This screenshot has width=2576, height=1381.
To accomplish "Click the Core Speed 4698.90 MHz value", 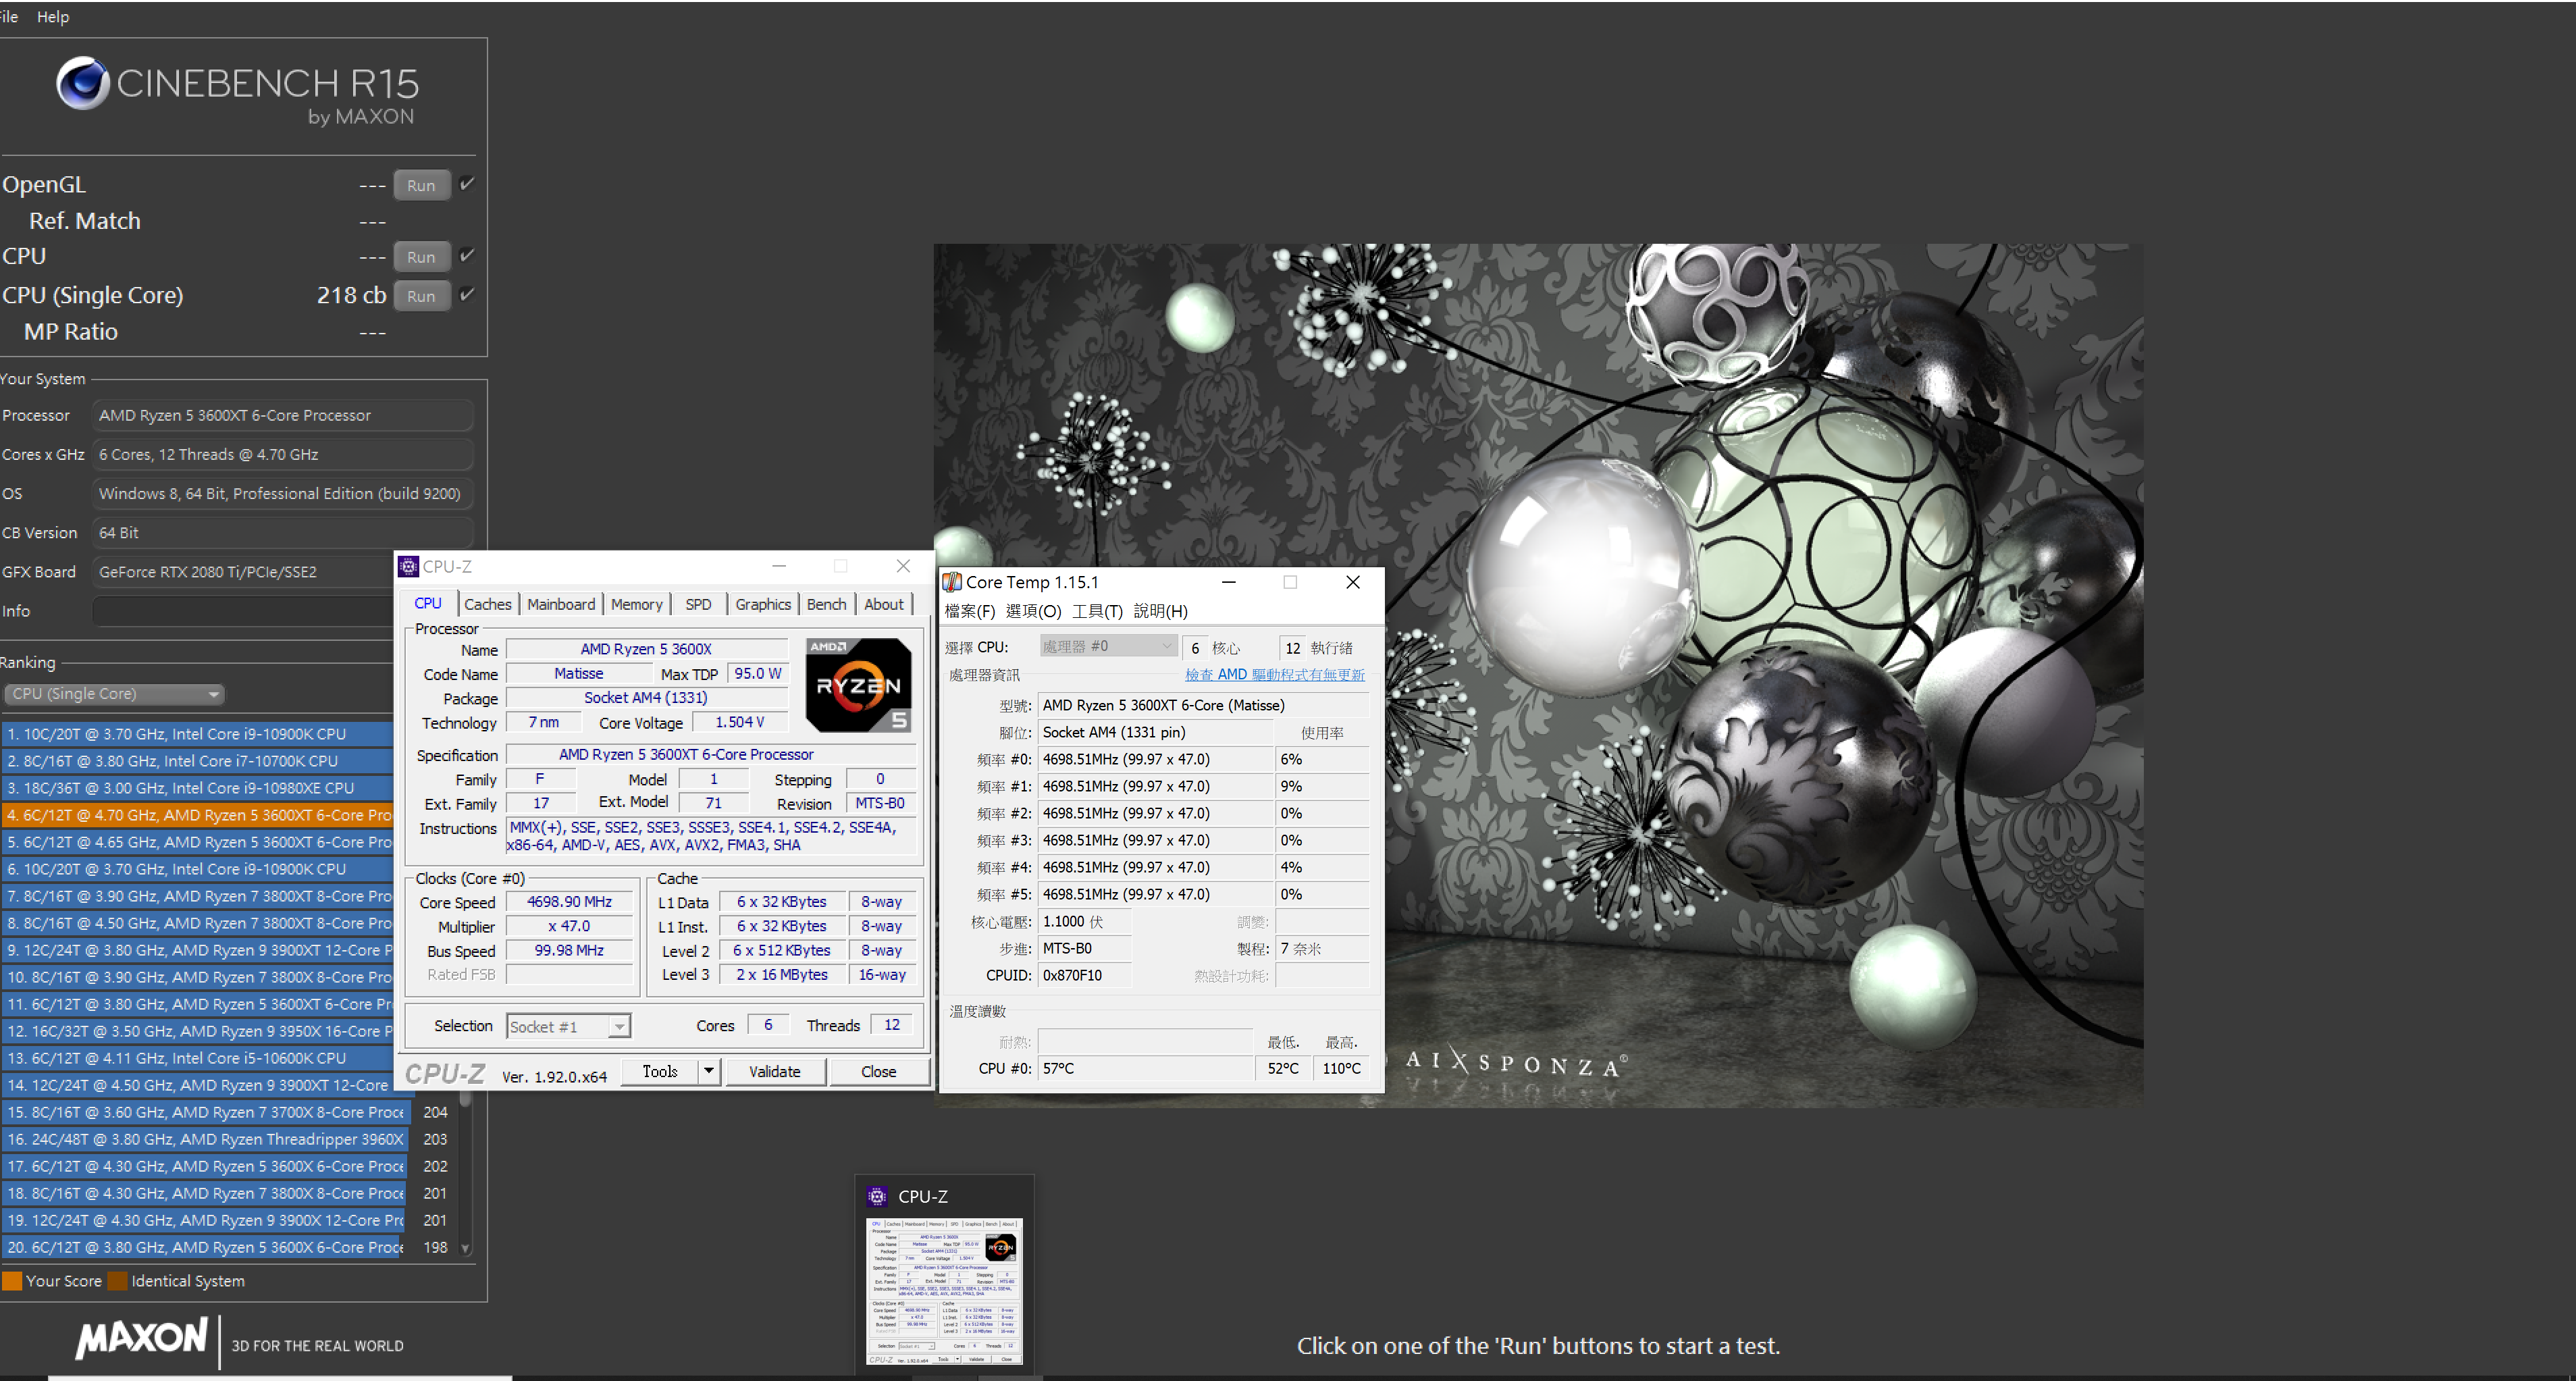I will pos(569,902).
